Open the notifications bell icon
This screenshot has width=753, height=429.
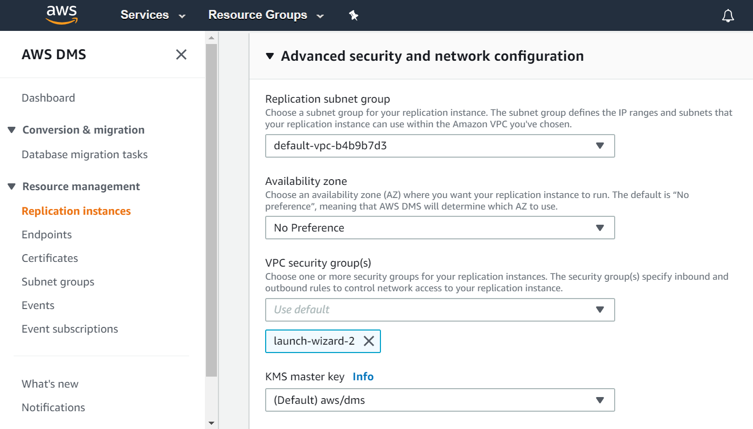[728, 16]
